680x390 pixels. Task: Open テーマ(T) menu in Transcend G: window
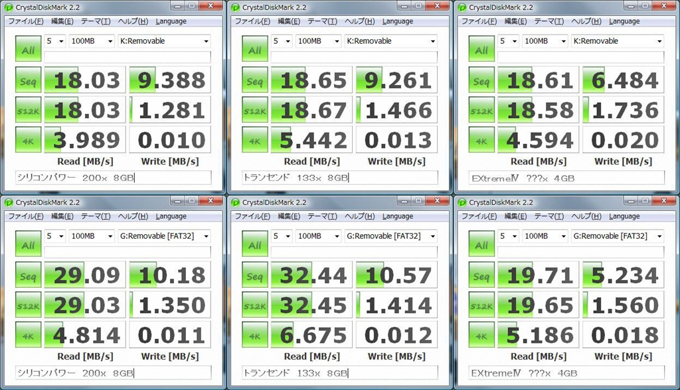tap(322, 216)
